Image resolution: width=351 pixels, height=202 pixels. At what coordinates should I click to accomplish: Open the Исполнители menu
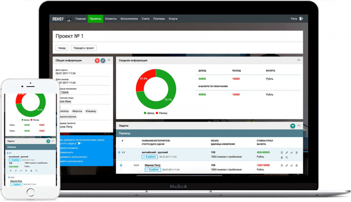(129, 19)
